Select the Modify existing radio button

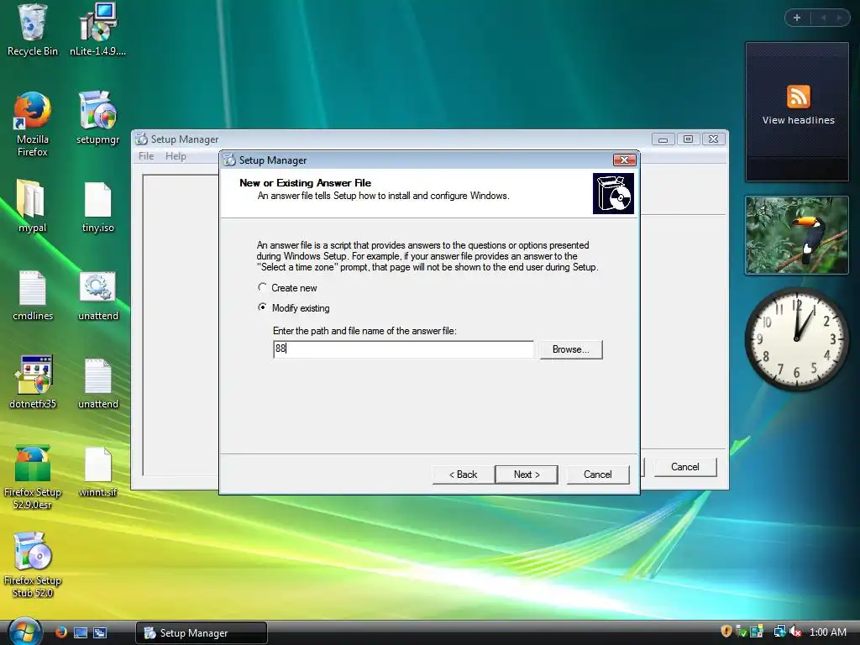pos(262,307)
